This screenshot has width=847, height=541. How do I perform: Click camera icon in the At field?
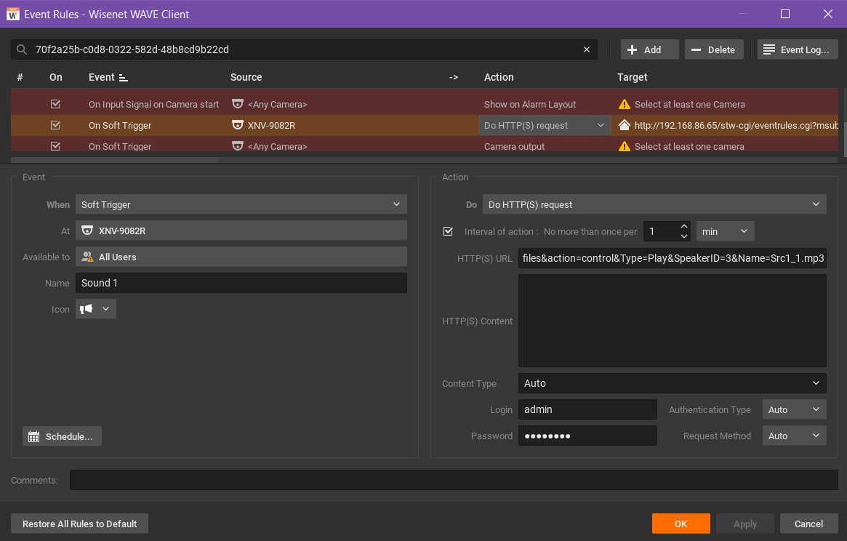[x=87, y=231]
